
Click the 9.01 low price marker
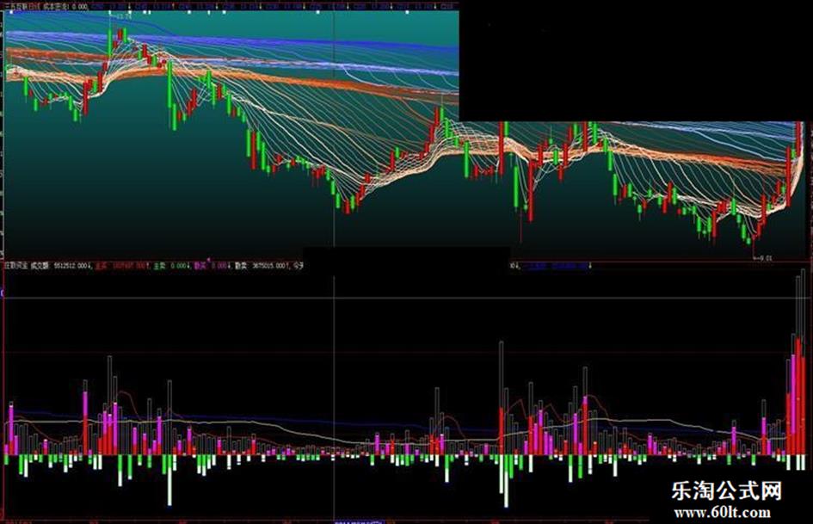coord(766,257)
